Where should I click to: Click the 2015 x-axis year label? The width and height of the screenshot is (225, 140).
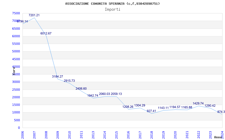pos(117,135)
